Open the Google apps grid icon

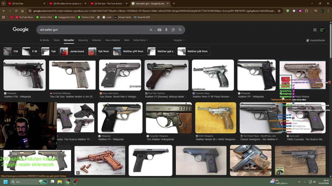pos(315,30)
